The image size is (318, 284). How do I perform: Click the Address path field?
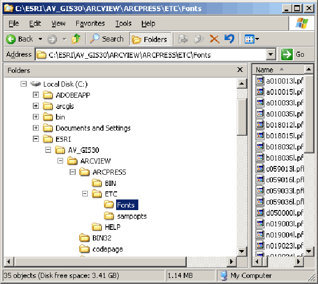(x=151, y=55)
